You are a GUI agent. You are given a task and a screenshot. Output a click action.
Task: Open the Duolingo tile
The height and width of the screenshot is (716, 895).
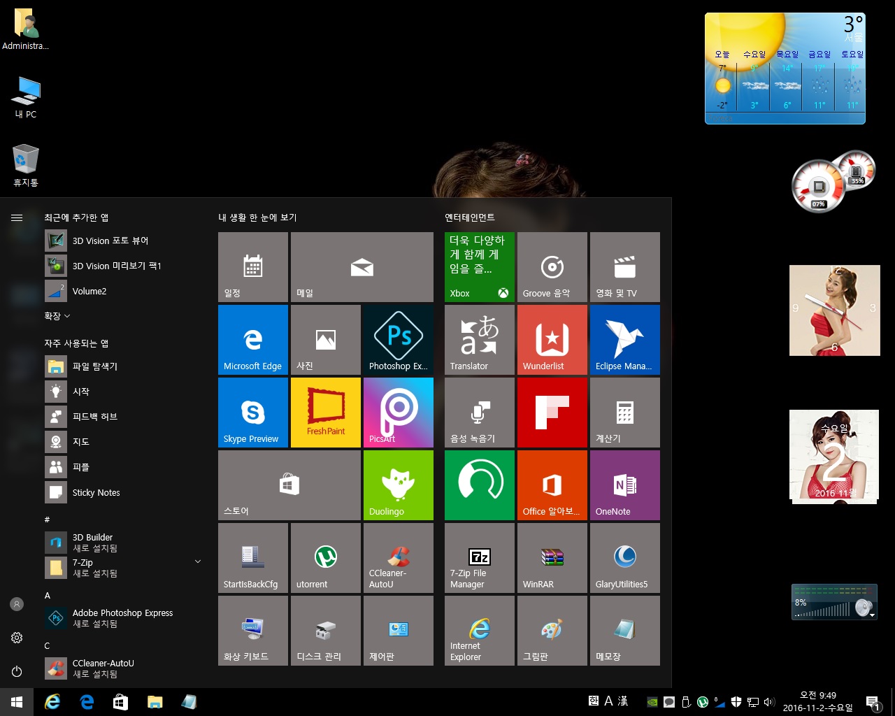(399, 485)
